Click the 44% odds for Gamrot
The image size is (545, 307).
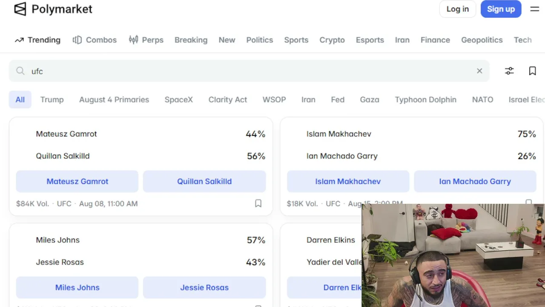255,134
